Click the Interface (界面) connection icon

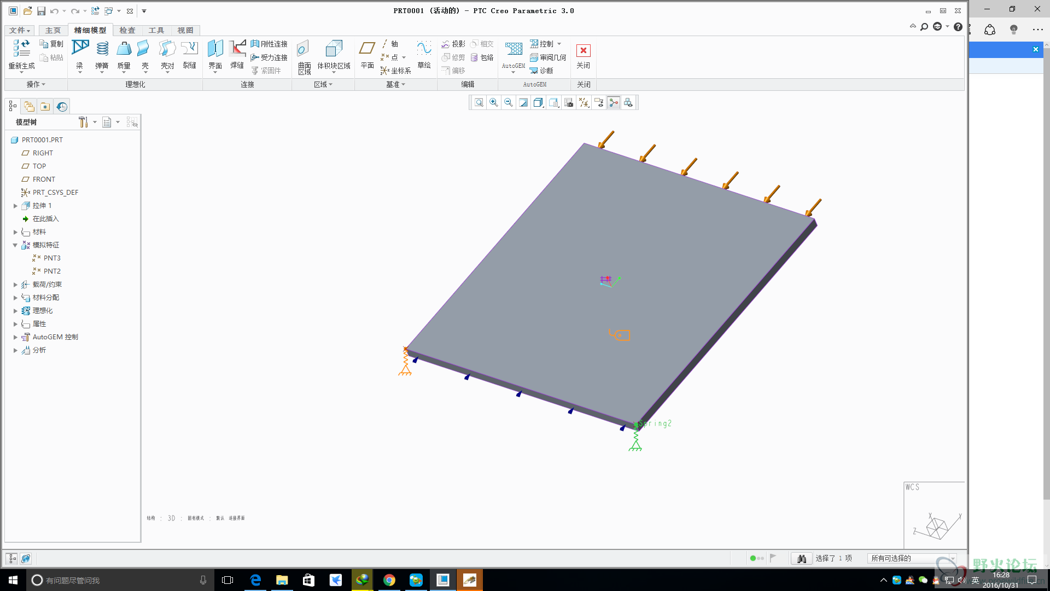(x=215, y=49)
